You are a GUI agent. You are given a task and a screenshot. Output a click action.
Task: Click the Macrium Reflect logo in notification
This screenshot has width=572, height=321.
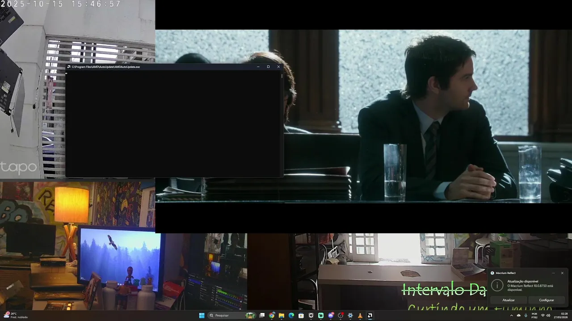(x=492, y=273)
